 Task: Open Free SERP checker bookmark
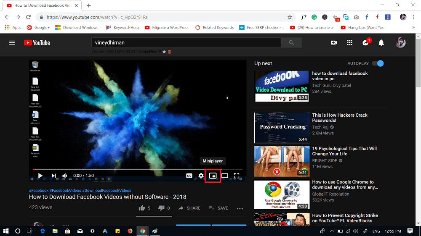pos(262,28)
